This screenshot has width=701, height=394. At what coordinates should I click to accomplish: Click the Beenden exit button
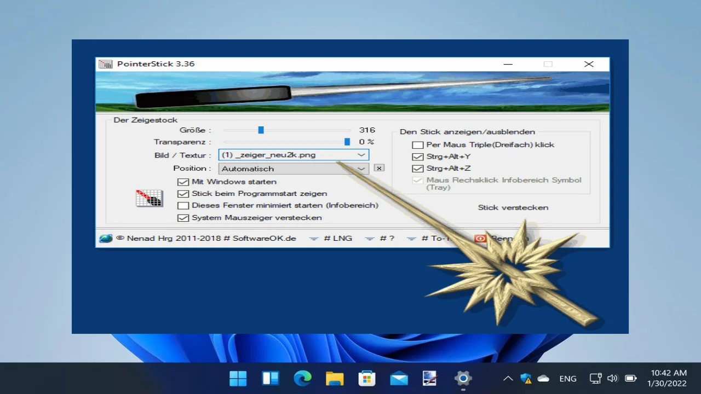(502, 239)
